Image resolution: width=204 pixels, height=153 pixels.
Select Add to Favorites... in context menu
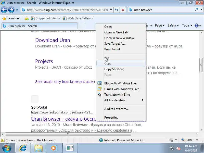(121, 109)
